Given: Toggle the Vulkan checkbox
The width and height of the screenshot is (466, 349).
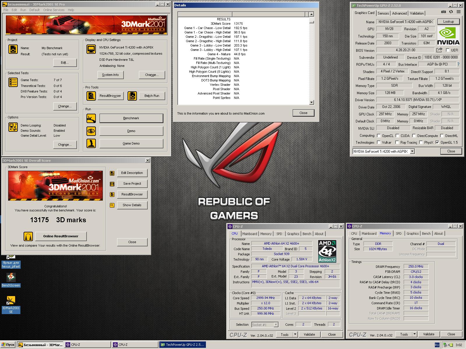Looking at the screenshot, I should 379,143.
